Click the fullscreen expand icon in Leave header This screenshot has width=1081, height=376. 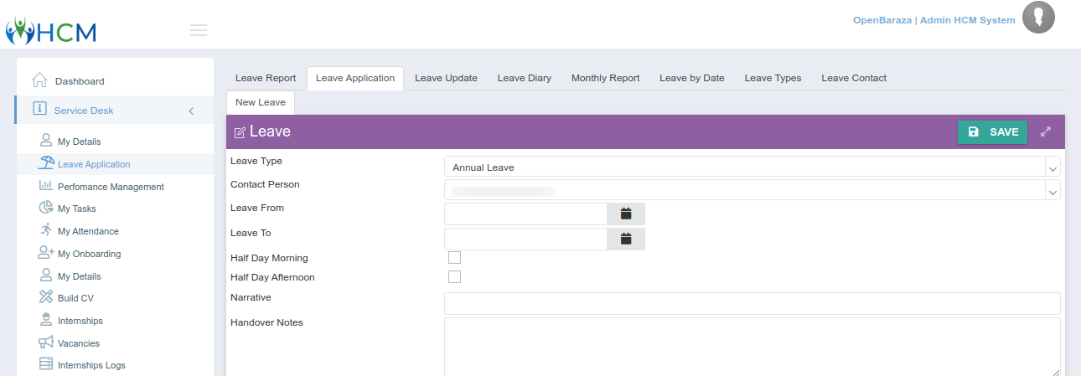point(1045,131)
